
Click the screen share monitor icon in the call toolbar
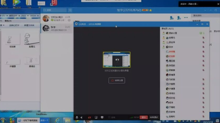(x=96, y=118)
